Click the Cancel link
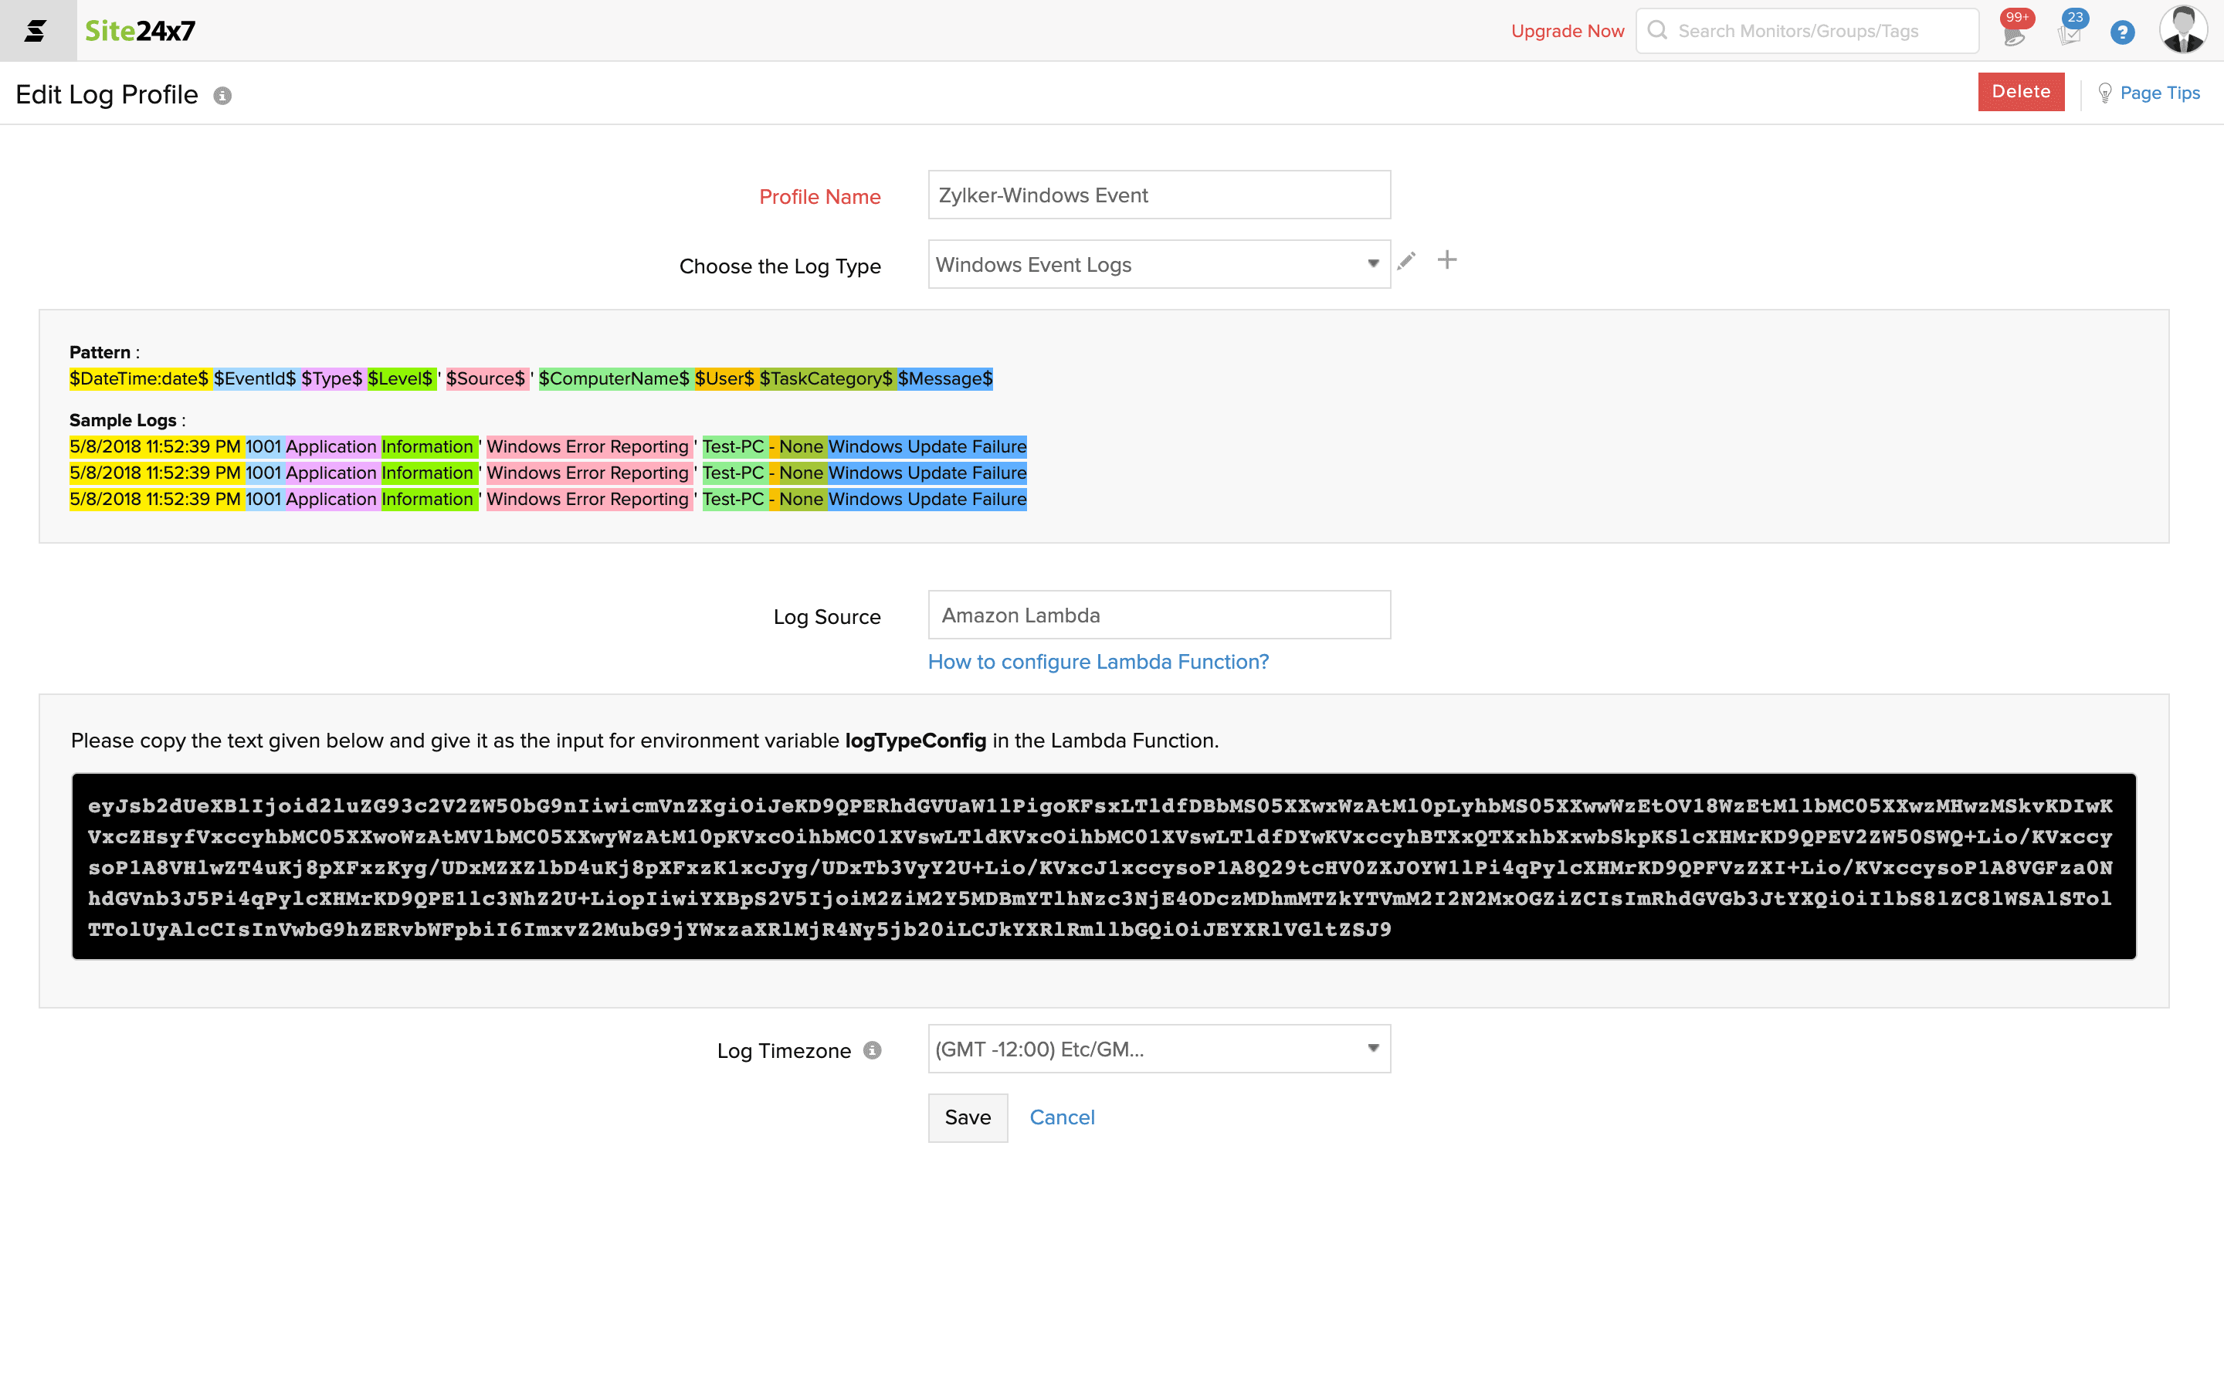This screenshot has height=1390, width=2224. pos(1062,1117)
